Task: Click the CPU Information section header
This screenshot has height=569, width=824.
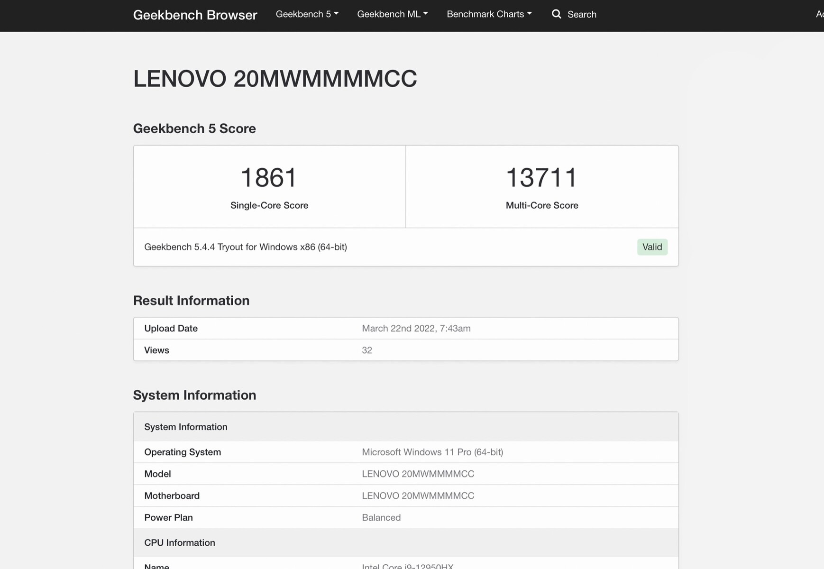Action: (180, 543)
